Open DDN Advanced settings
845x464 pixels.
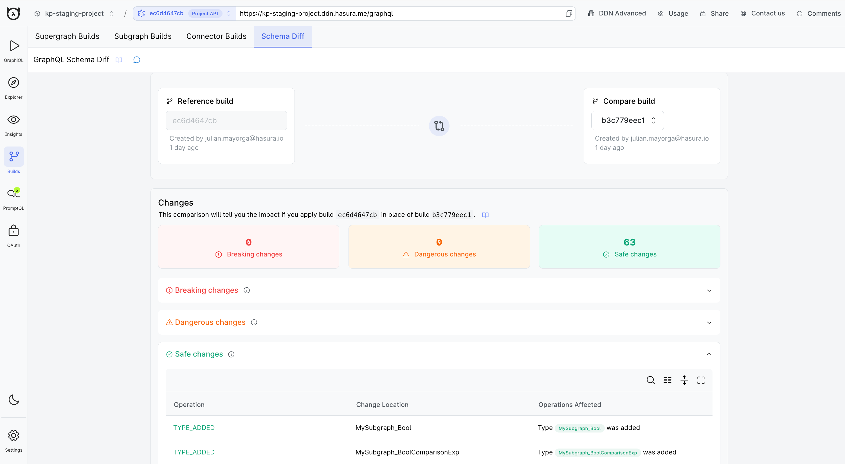pos(616,13)
